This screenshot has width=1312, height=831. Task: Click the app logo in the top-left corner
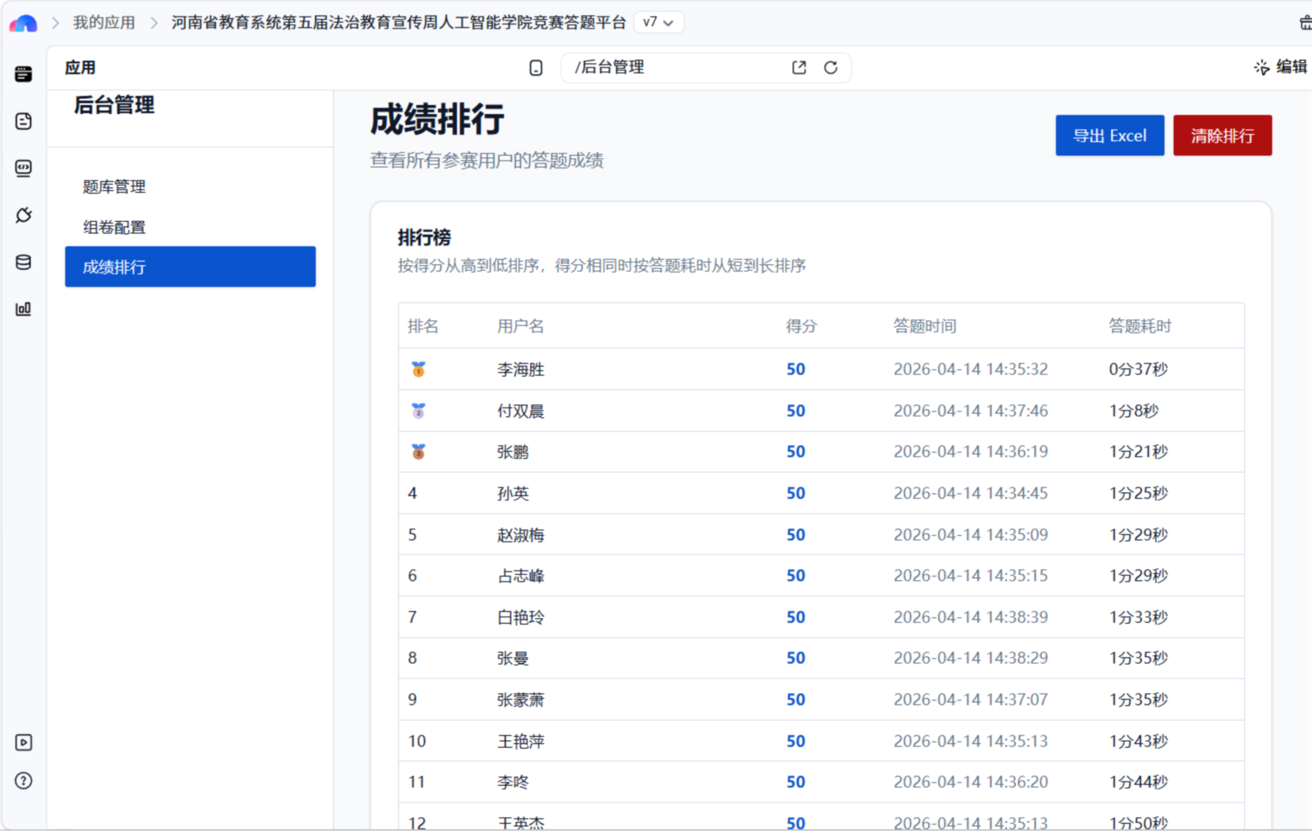click(x=23, y=23)
